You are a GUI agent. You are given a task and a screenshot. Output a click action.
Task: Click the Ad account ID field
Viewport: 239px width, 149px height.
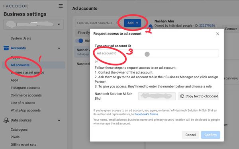[157, 53]
